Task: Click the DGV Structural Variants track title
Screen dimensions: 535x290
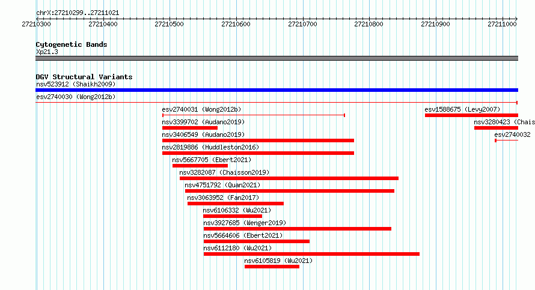Action: tap(84, 77)
